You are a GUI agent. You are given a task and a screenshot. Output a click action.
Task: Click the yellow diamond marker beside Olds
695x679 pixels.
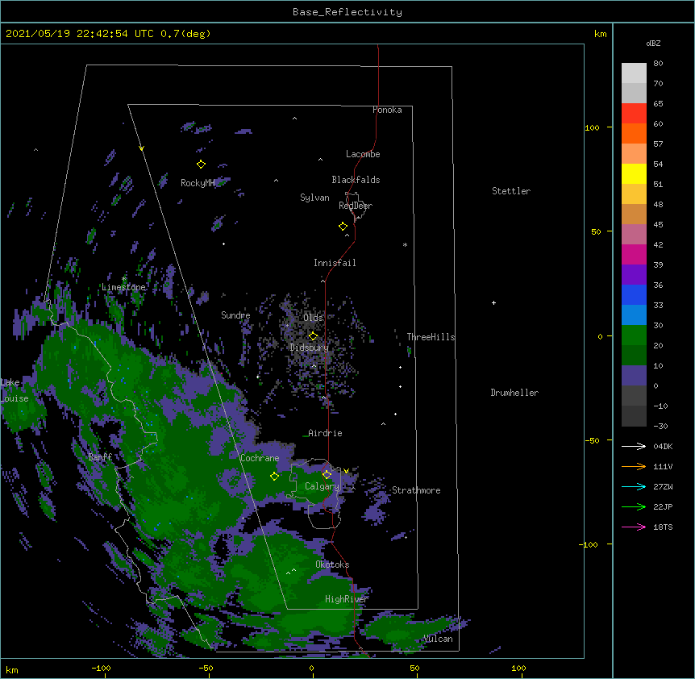tap(313, 335)
